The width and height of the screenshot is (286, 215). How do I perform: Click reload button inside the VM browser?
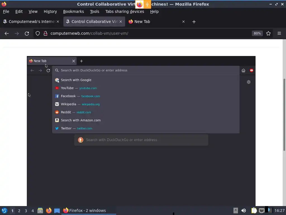click(48, 70)
